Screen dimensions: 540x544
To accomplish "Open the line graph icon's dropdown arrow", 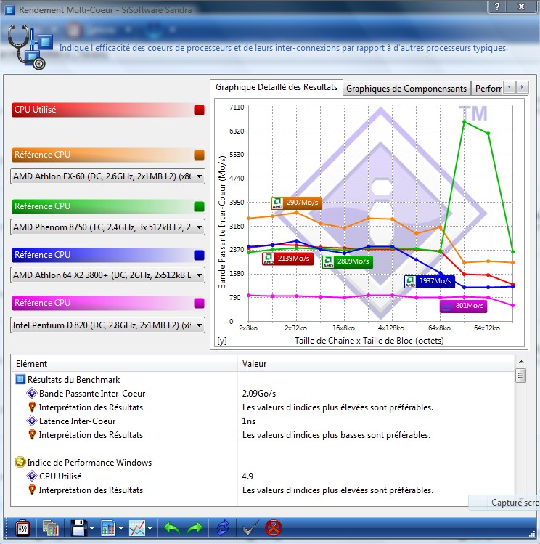I will (x=150, y=529).
